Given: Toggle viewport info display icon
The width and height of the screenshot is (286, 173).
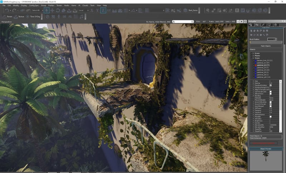Looking at the screenshot, I should [238, 21].
